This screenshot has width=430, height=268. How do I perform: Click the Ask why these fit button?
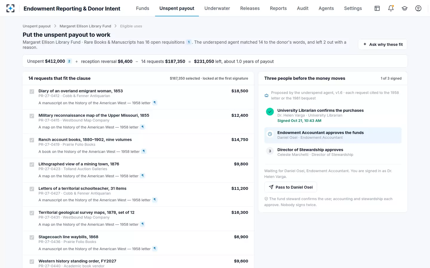(x=383, y=44)
